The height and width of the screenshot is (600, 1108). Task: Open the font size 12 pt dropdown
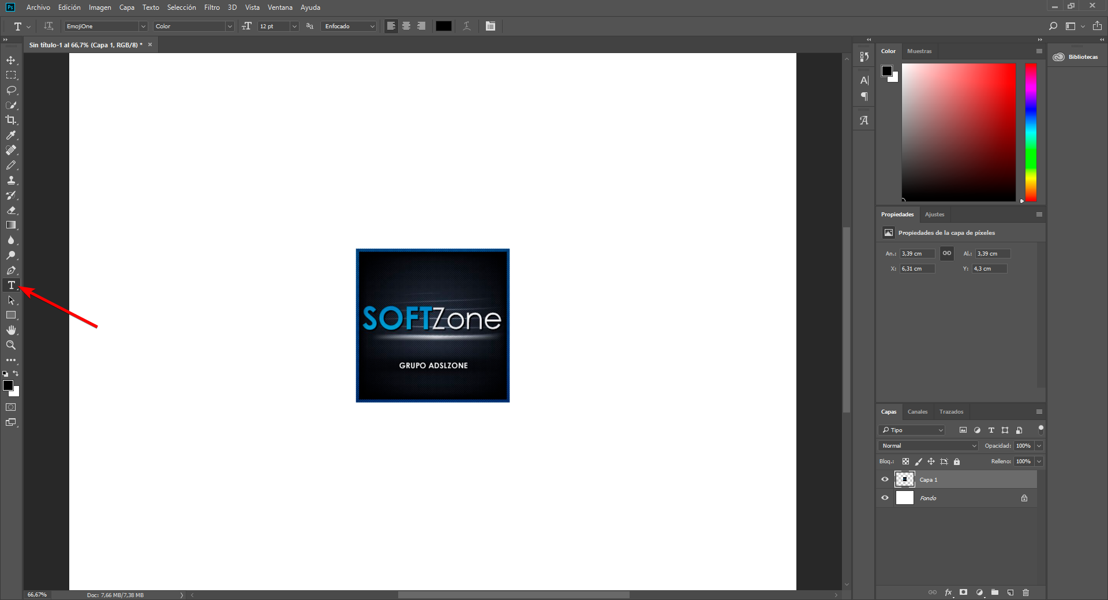click(x=294, y=27)
